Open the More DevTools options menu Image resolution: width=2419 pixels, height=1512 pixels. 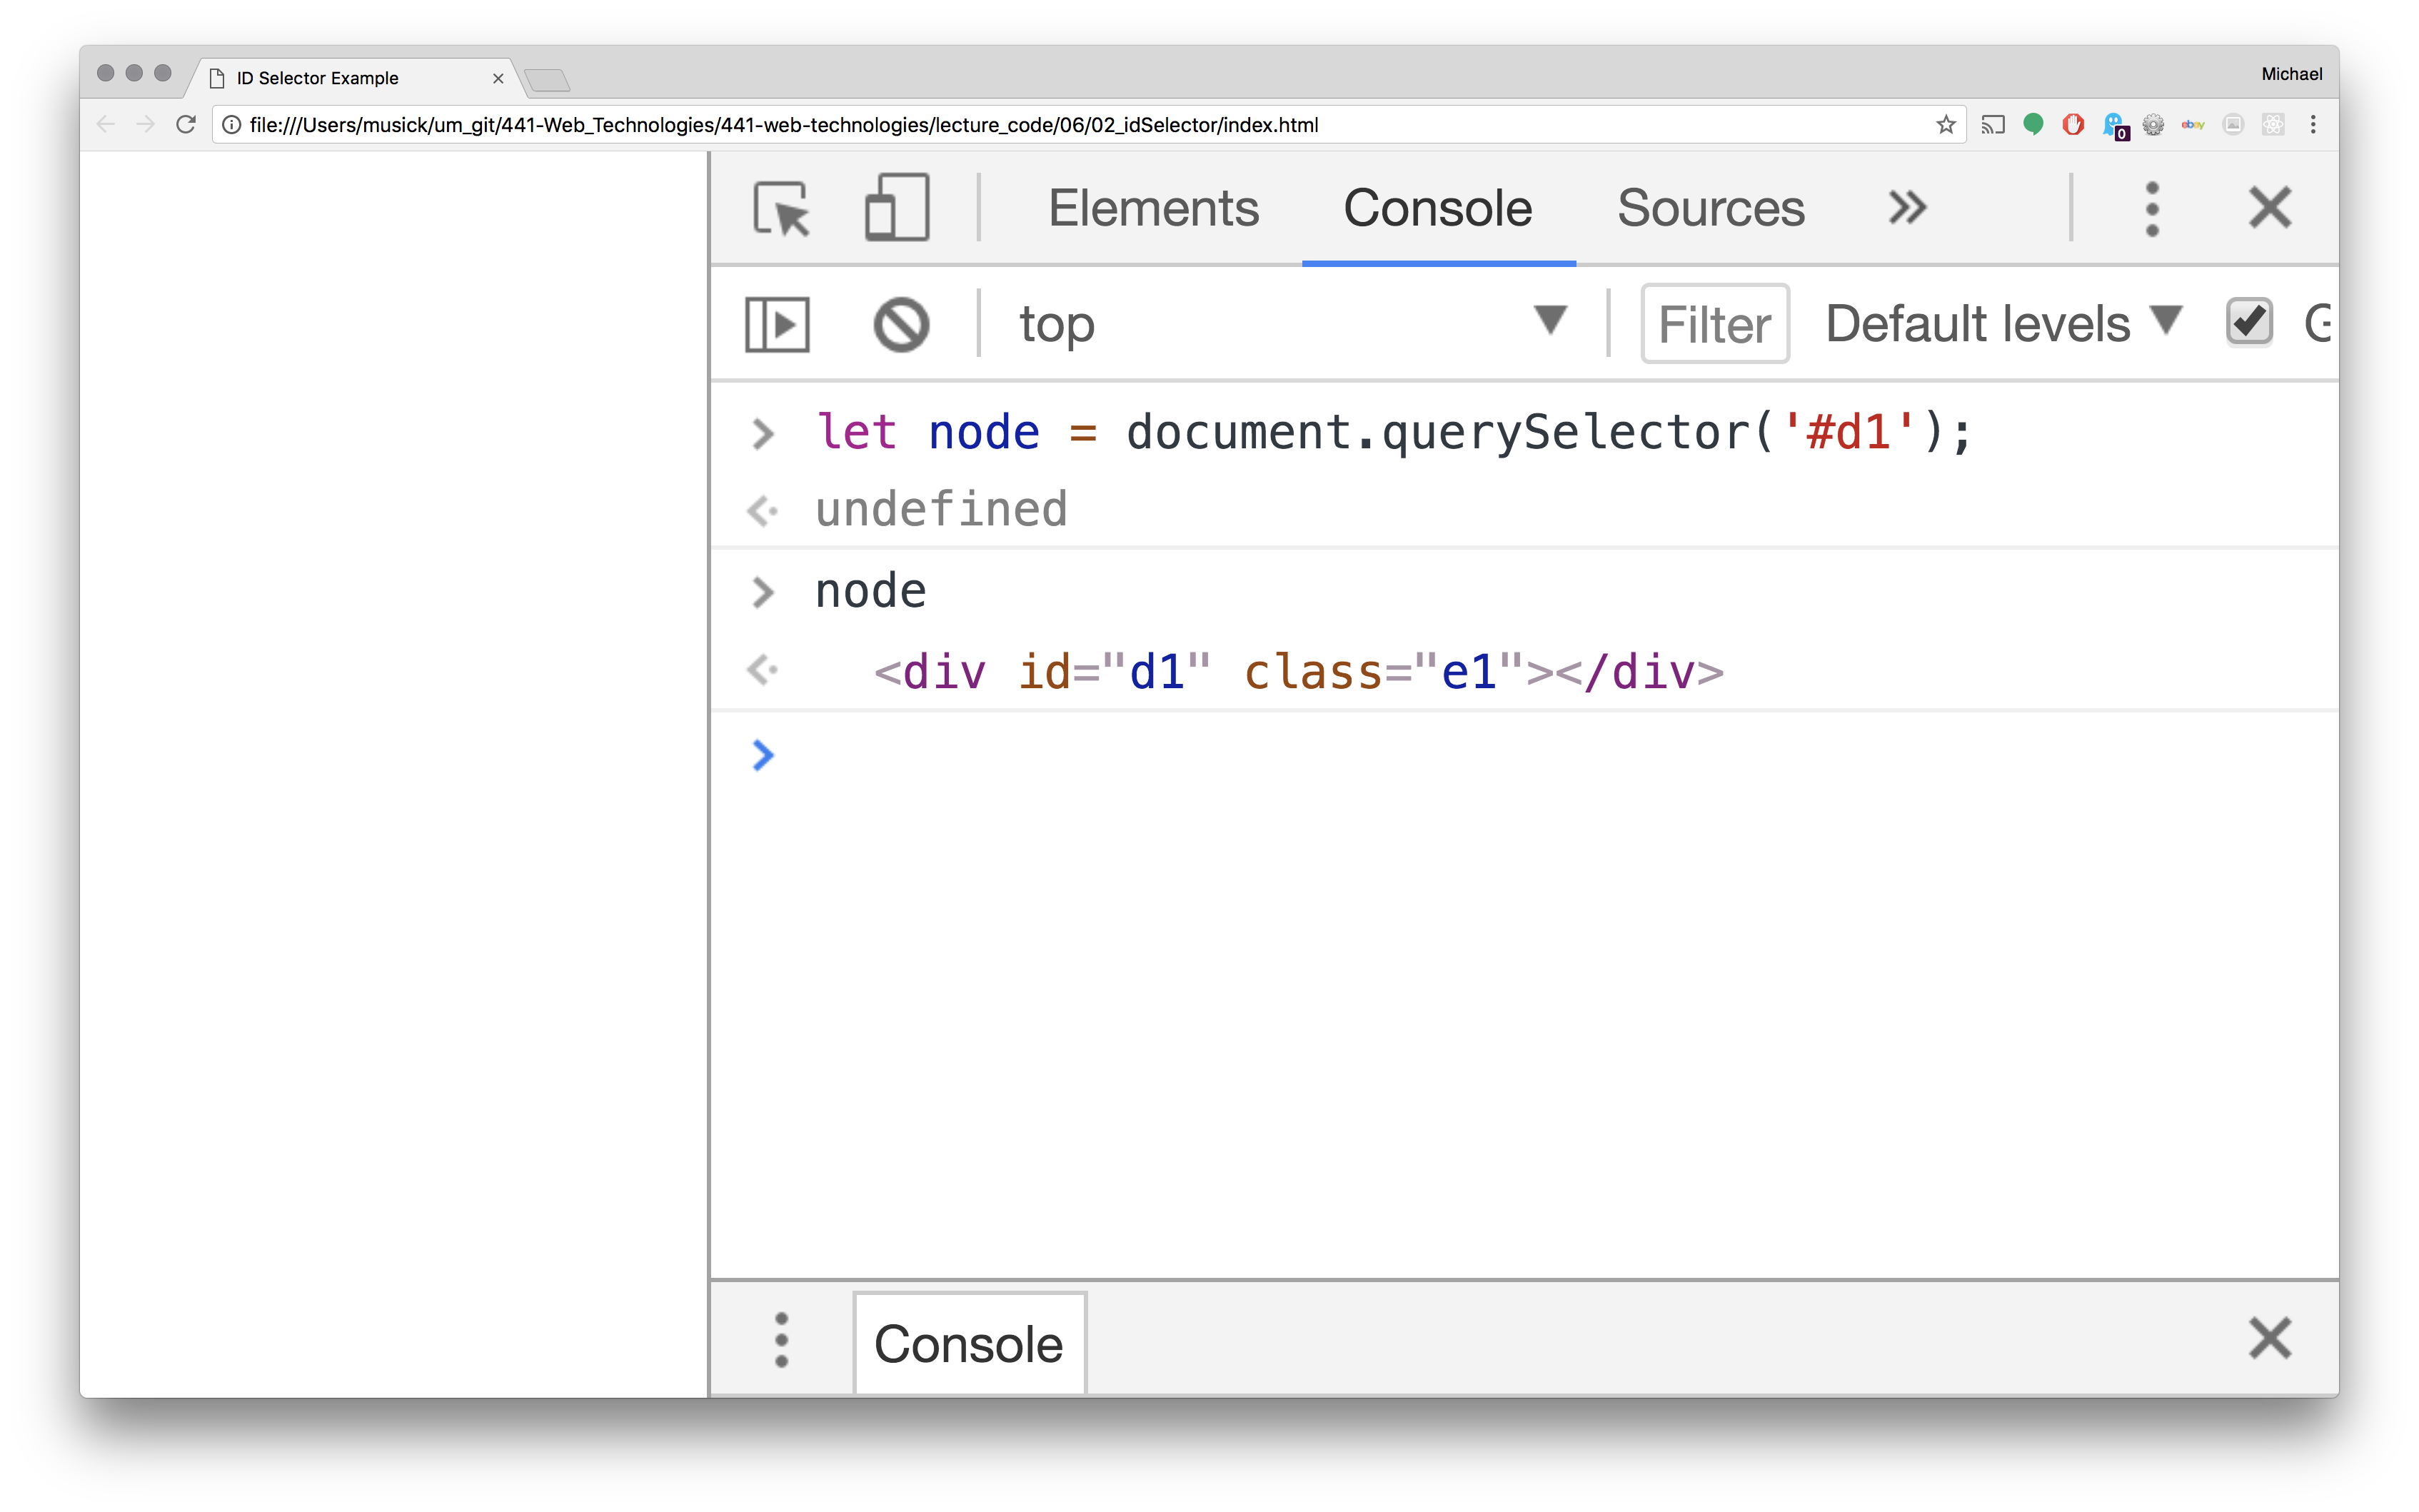pos(2153,207)
